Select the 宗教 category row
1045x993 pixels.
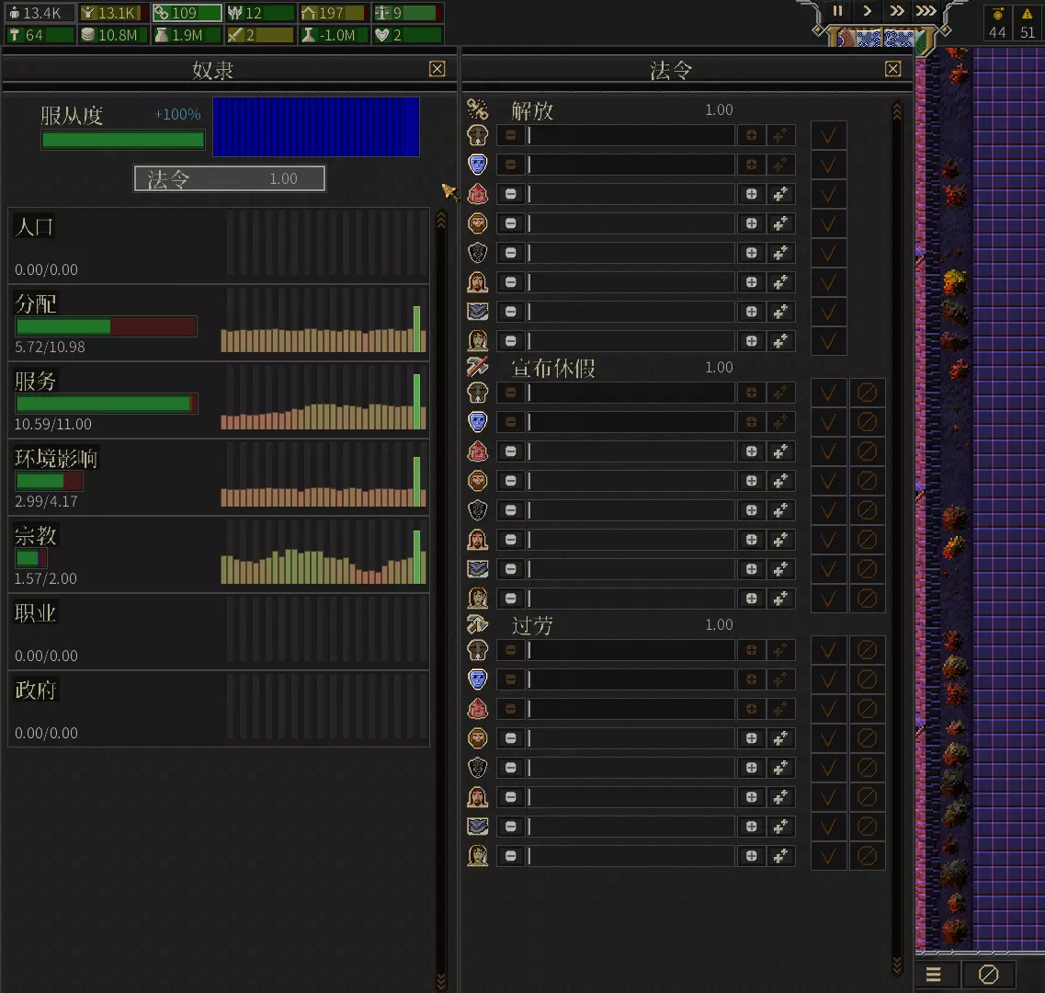click(x=219, y=554)
